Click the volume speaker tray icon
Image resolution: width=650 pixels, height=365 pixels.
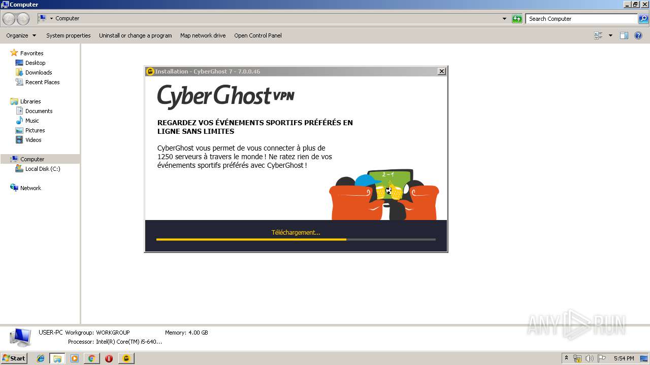(590, 358)
